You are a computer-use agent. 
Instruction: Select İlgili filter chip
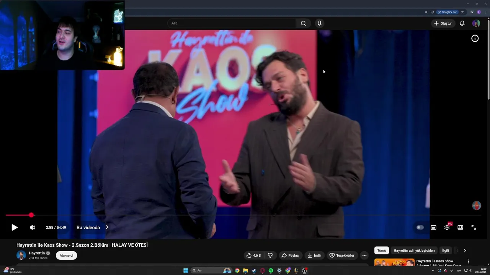[x=446, y=251]
